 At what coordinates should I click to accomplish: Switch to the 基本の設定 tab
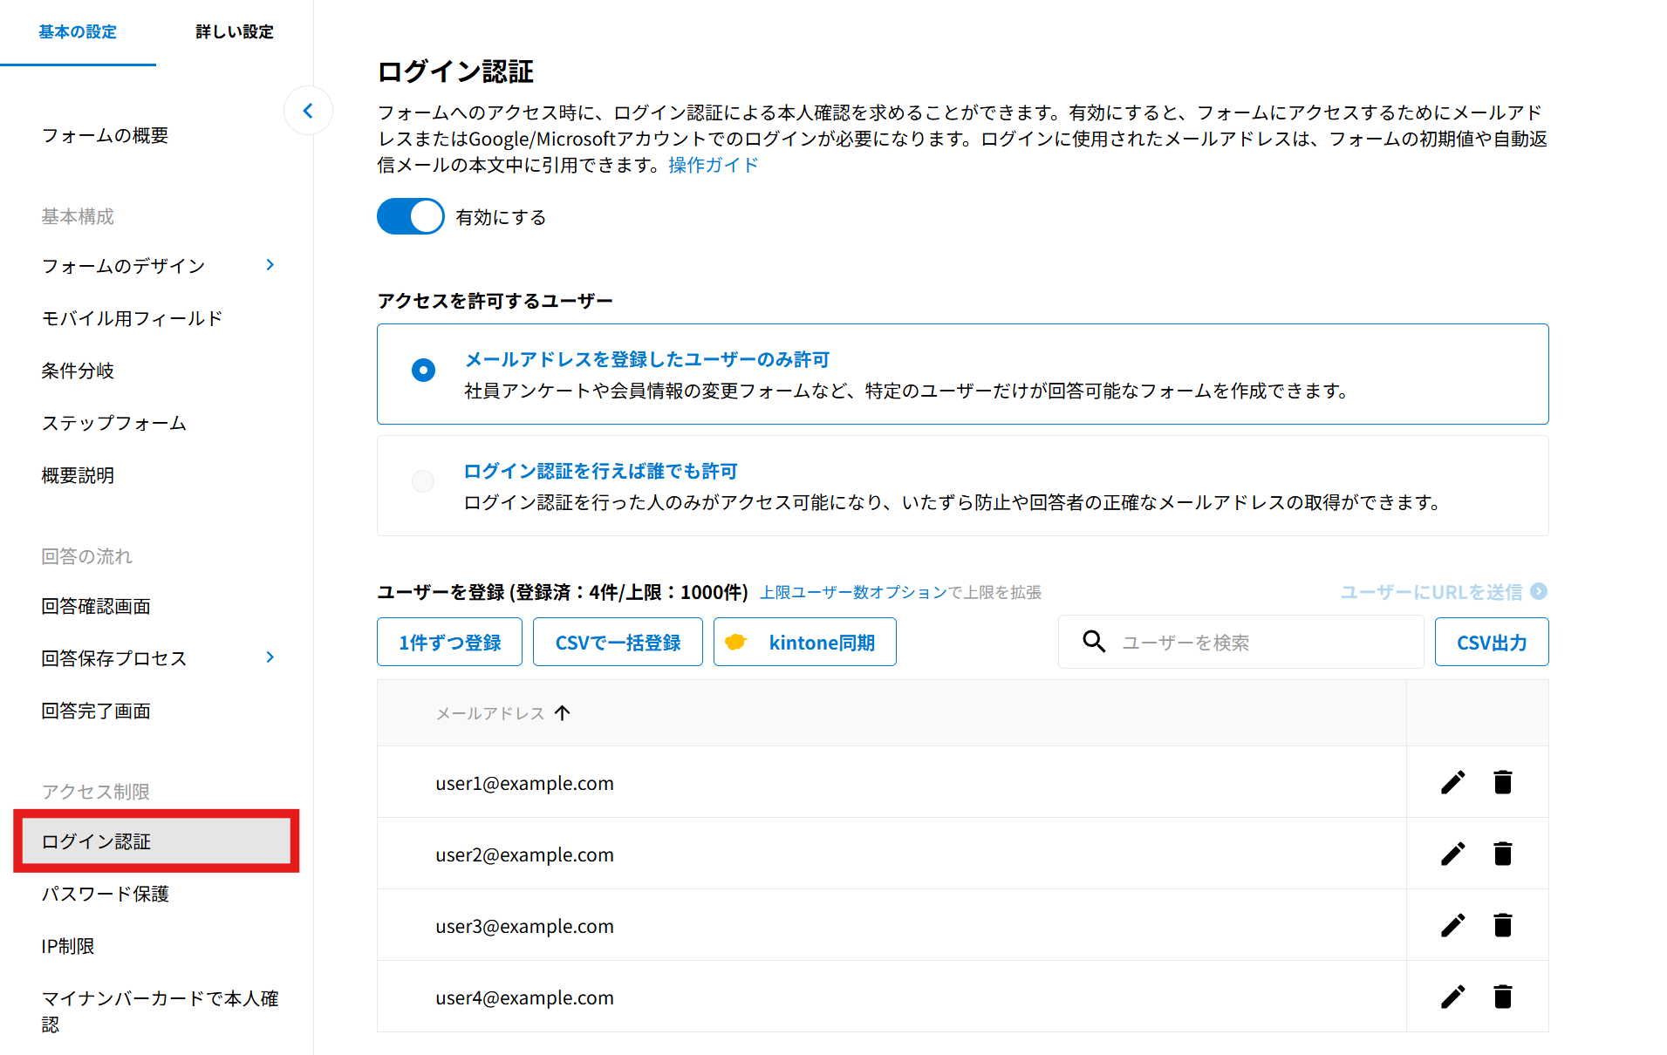pos(78,32)
